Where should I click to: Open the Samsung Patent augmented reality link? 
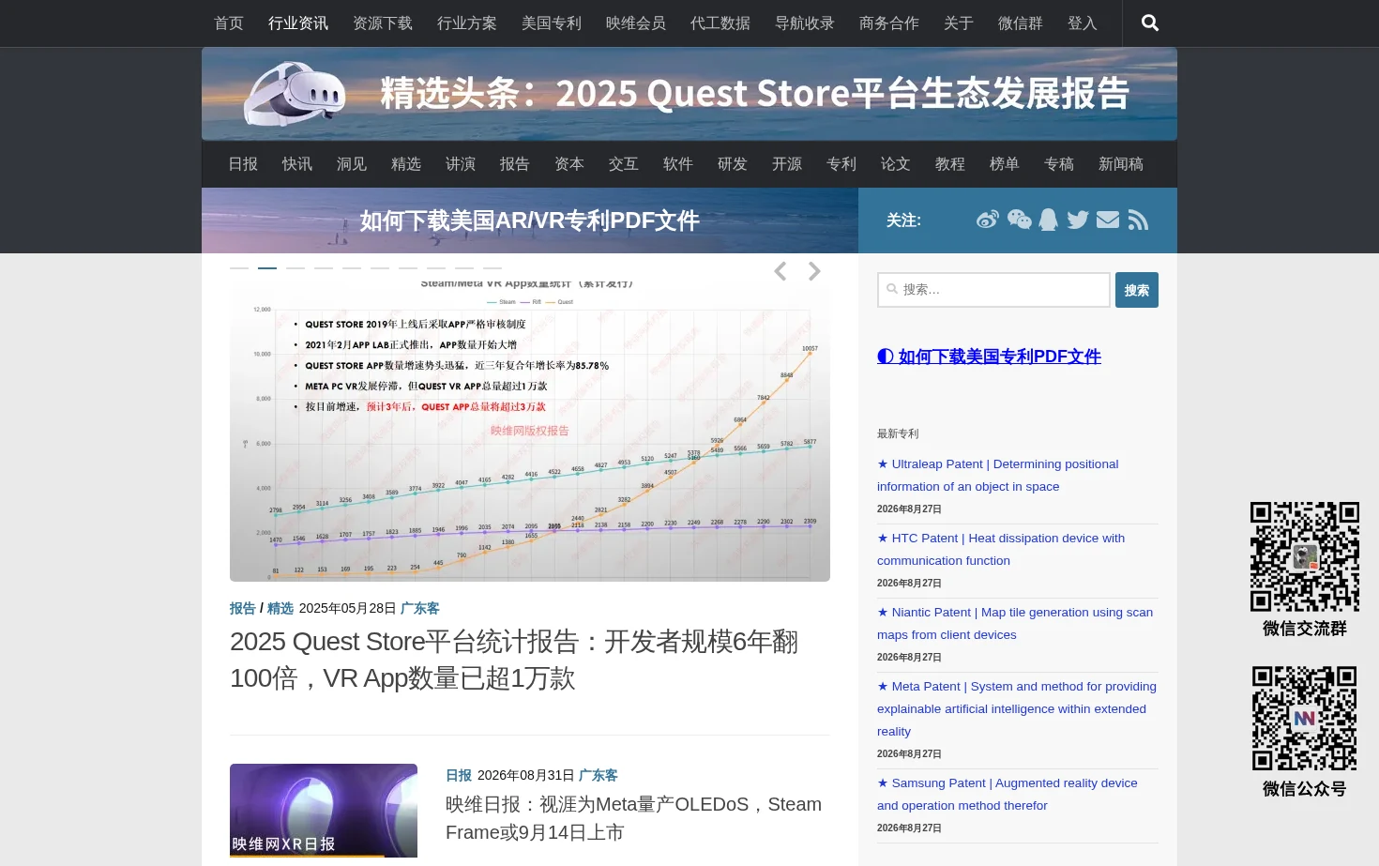click(x=1008, y=794)
